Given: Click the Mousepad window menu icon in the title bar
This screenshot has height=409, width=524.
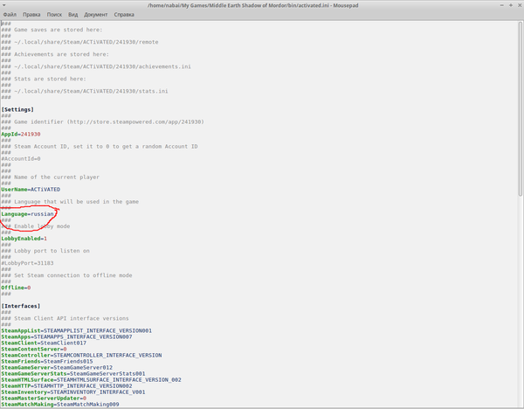Looking at the screenshot, I should (5, 5).
